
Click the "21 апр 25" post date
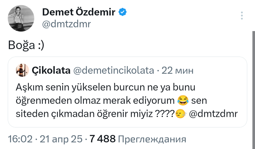tap(61, 139)
